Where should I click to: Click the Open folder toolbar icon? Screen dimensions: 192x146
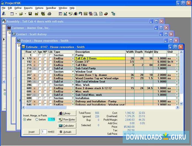tap(21, 13)
